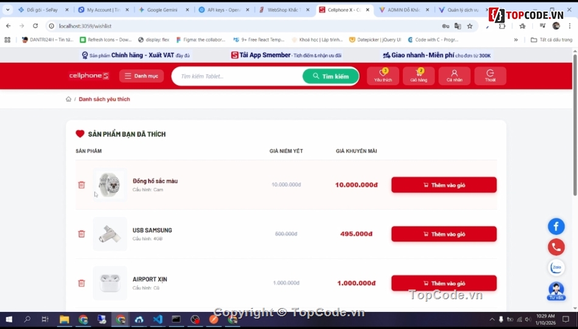The image size is (578, 329).
Task: Click the USB SAMSUNG product name
Action: (x=152, y=230)
